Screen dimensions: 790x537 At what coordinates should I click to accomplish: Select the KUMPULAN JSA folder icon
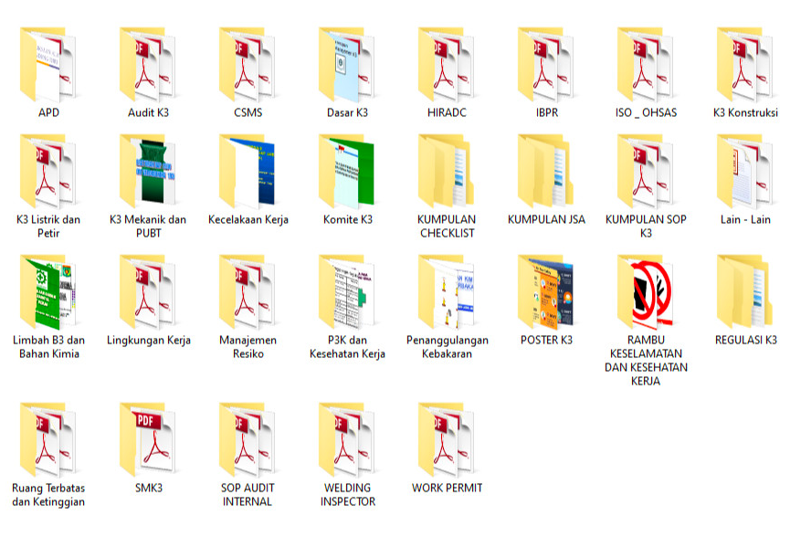[x=547, y=172]
